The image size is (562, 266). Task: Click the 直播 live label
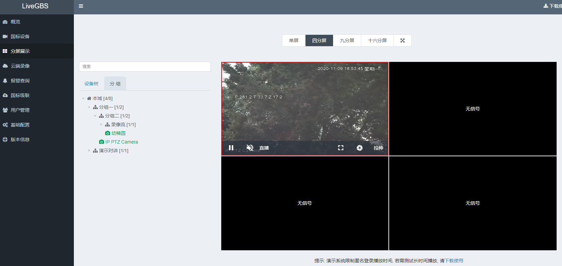(x=264, y=148)
